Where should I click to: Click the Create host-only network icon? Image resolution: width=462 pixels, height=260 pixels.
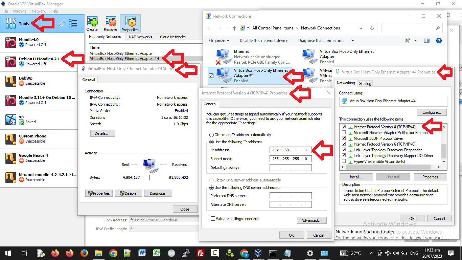click(92, 21)
